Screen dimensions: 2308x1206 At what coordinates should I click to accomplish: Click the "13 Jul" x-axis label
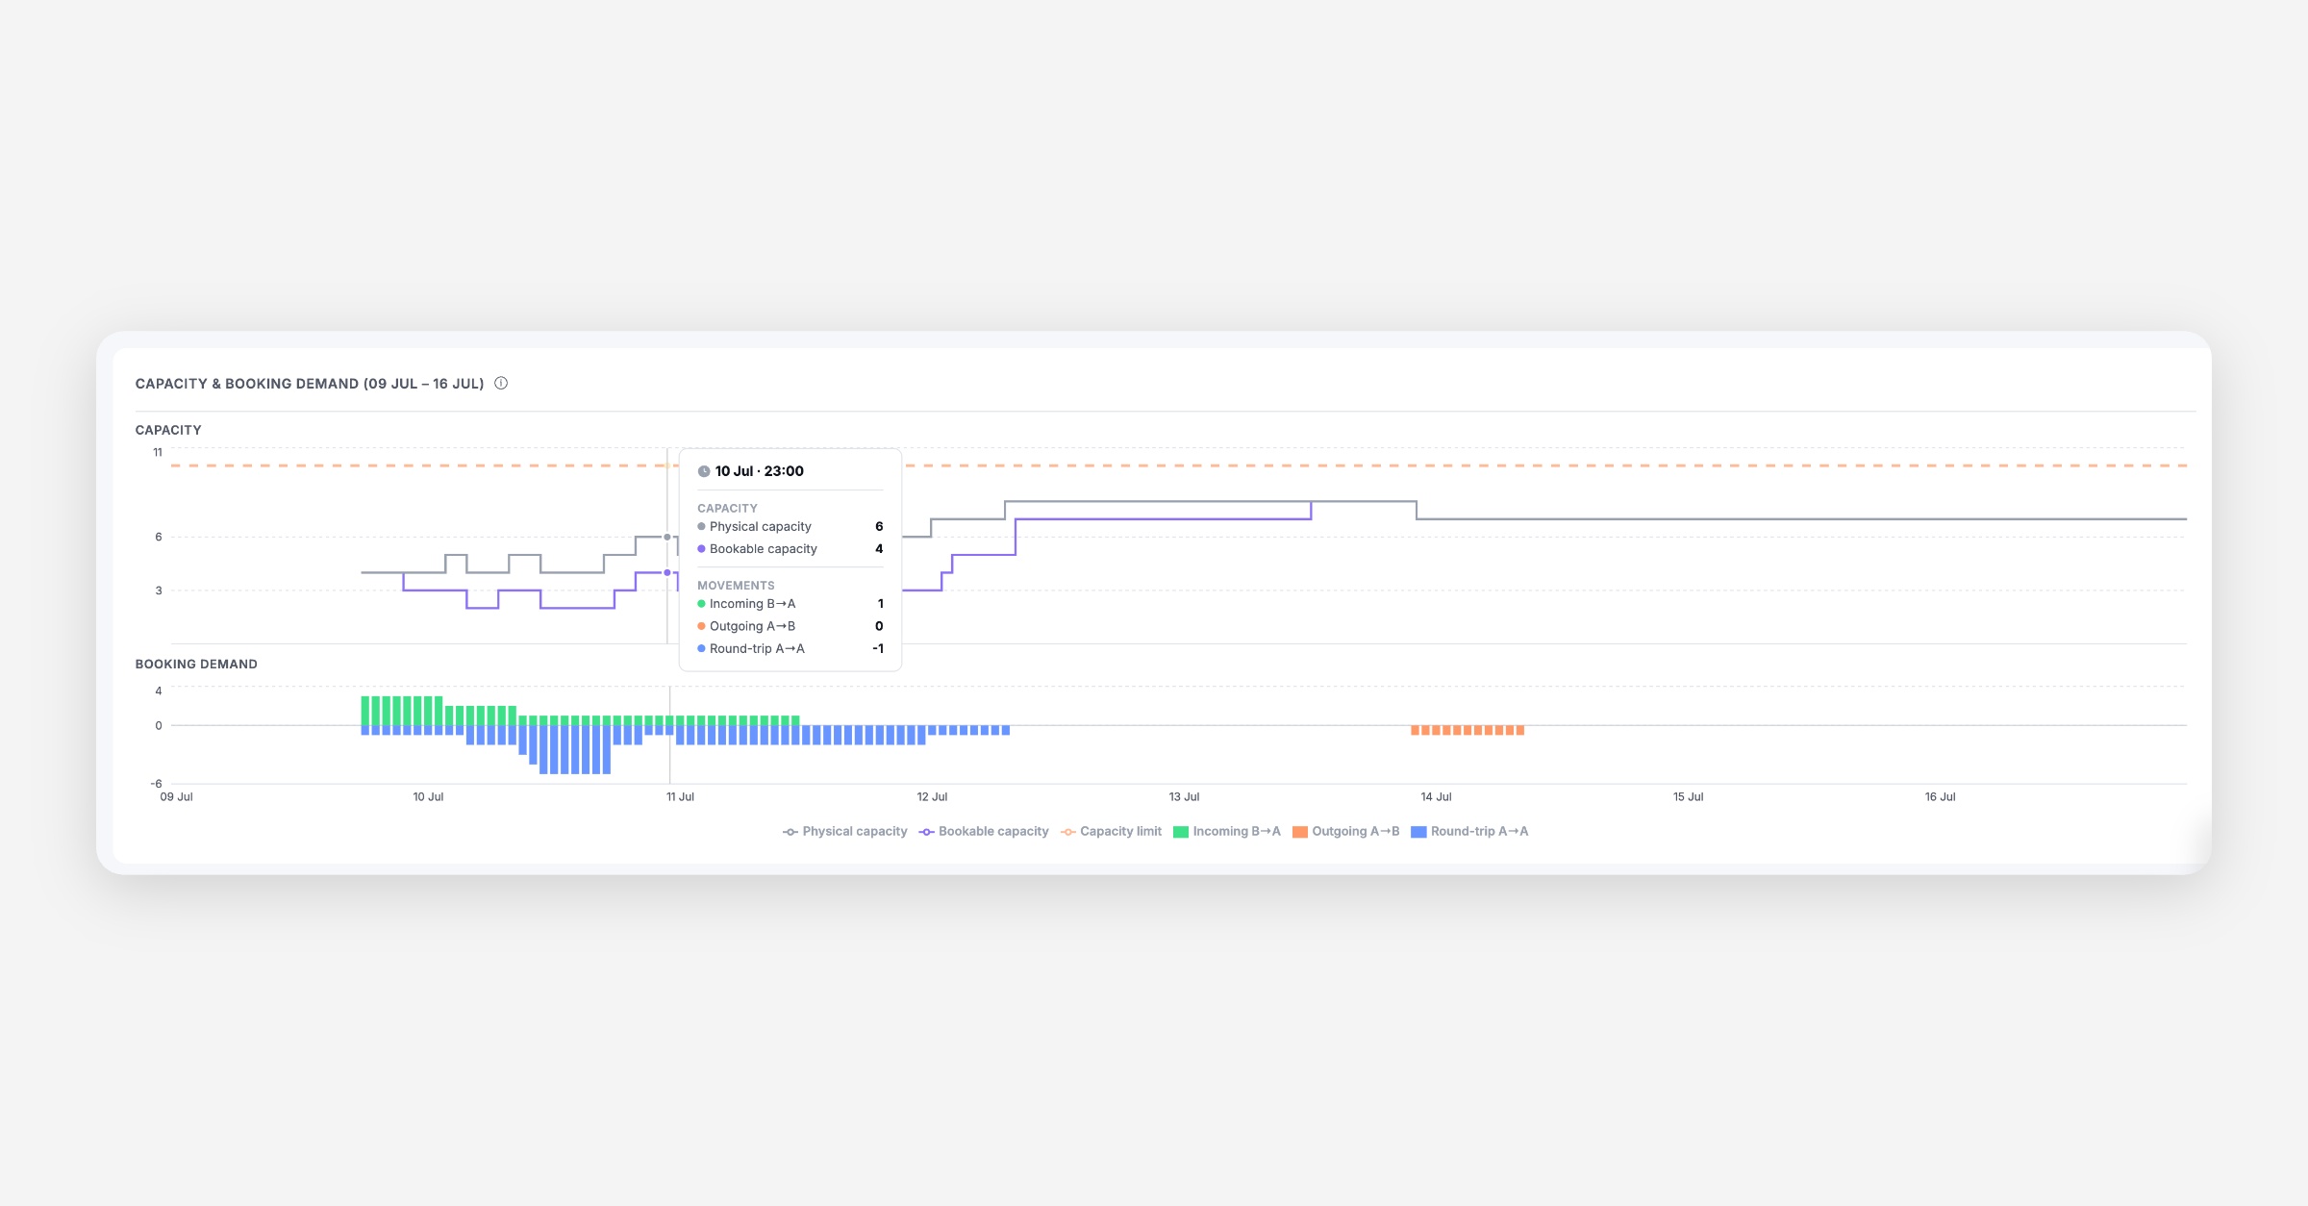click(1184, 796)
